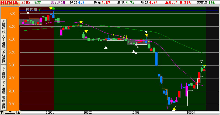Select the 系統選股 sidebar button

coord(4,57)
